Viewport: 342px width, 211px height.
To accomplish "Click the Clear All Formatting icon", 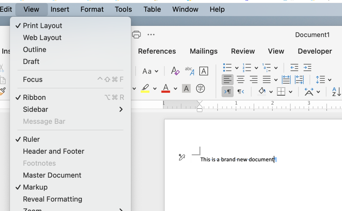I will click(175, 71).
